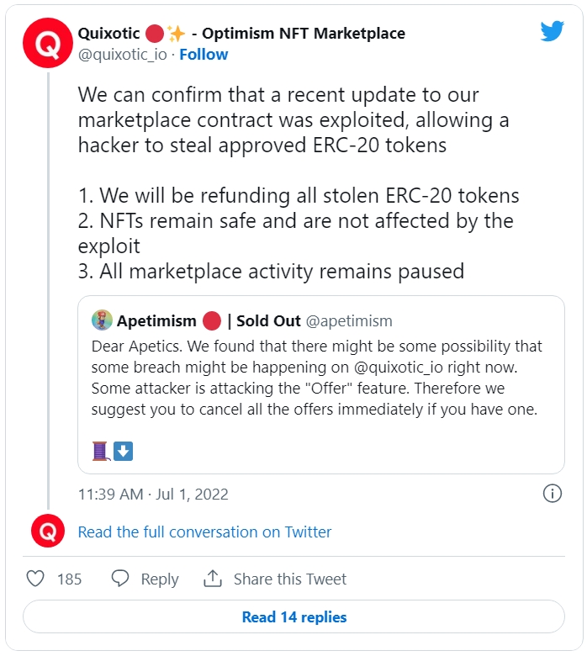
Task: Open the @apetimism handle in quoted tweet
Action: pos(349,321)
